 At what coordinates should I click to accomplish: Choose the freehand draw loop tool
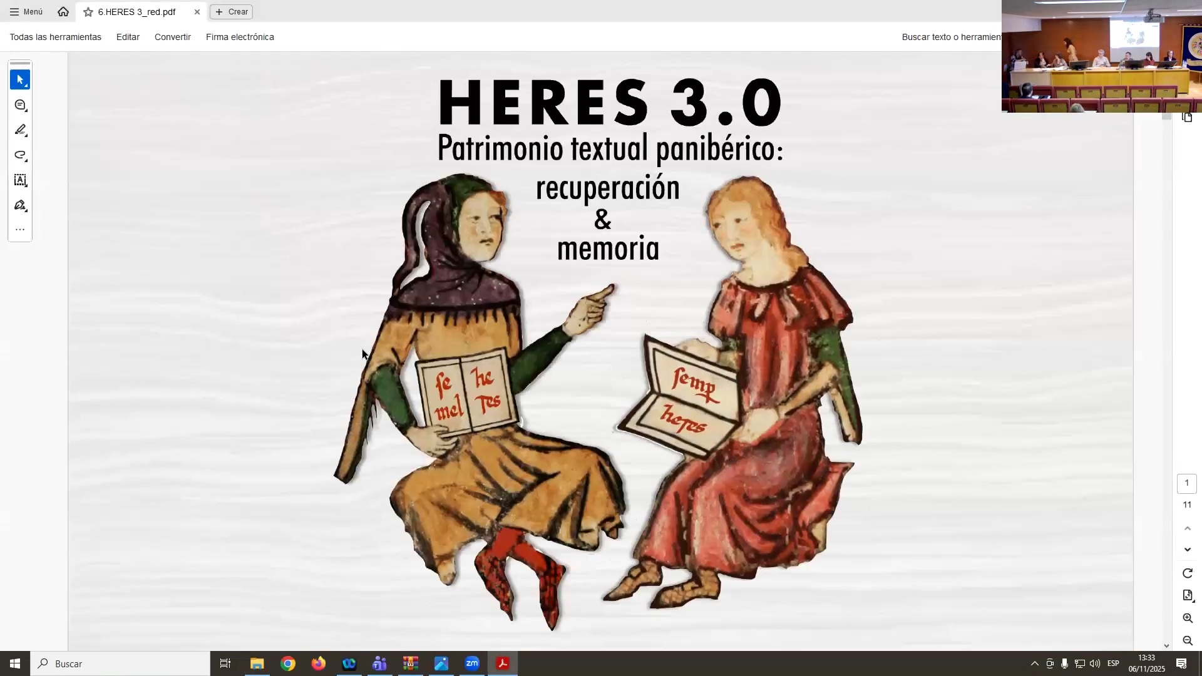20,155
